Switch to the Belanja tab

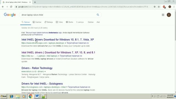(48, 22)
